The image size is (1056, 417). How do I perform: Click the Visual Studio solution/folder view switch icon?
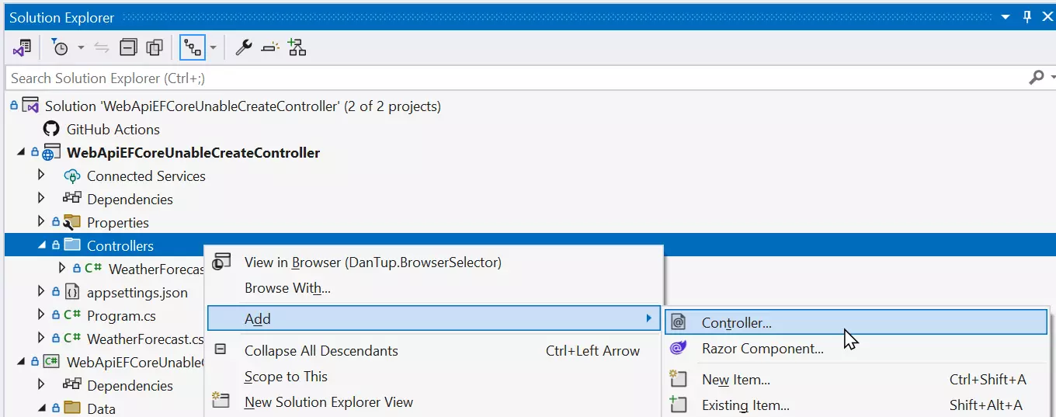(22, 47)
